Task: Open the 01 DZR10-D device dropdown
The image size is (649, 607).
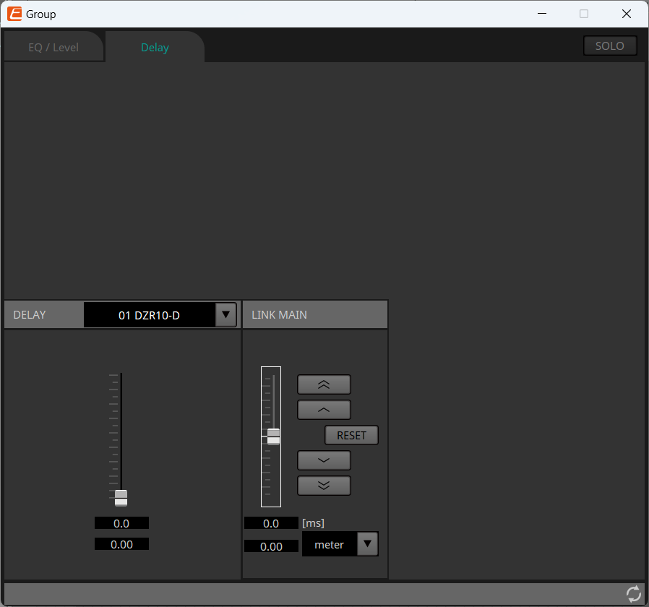Action: tap(225, 315)
